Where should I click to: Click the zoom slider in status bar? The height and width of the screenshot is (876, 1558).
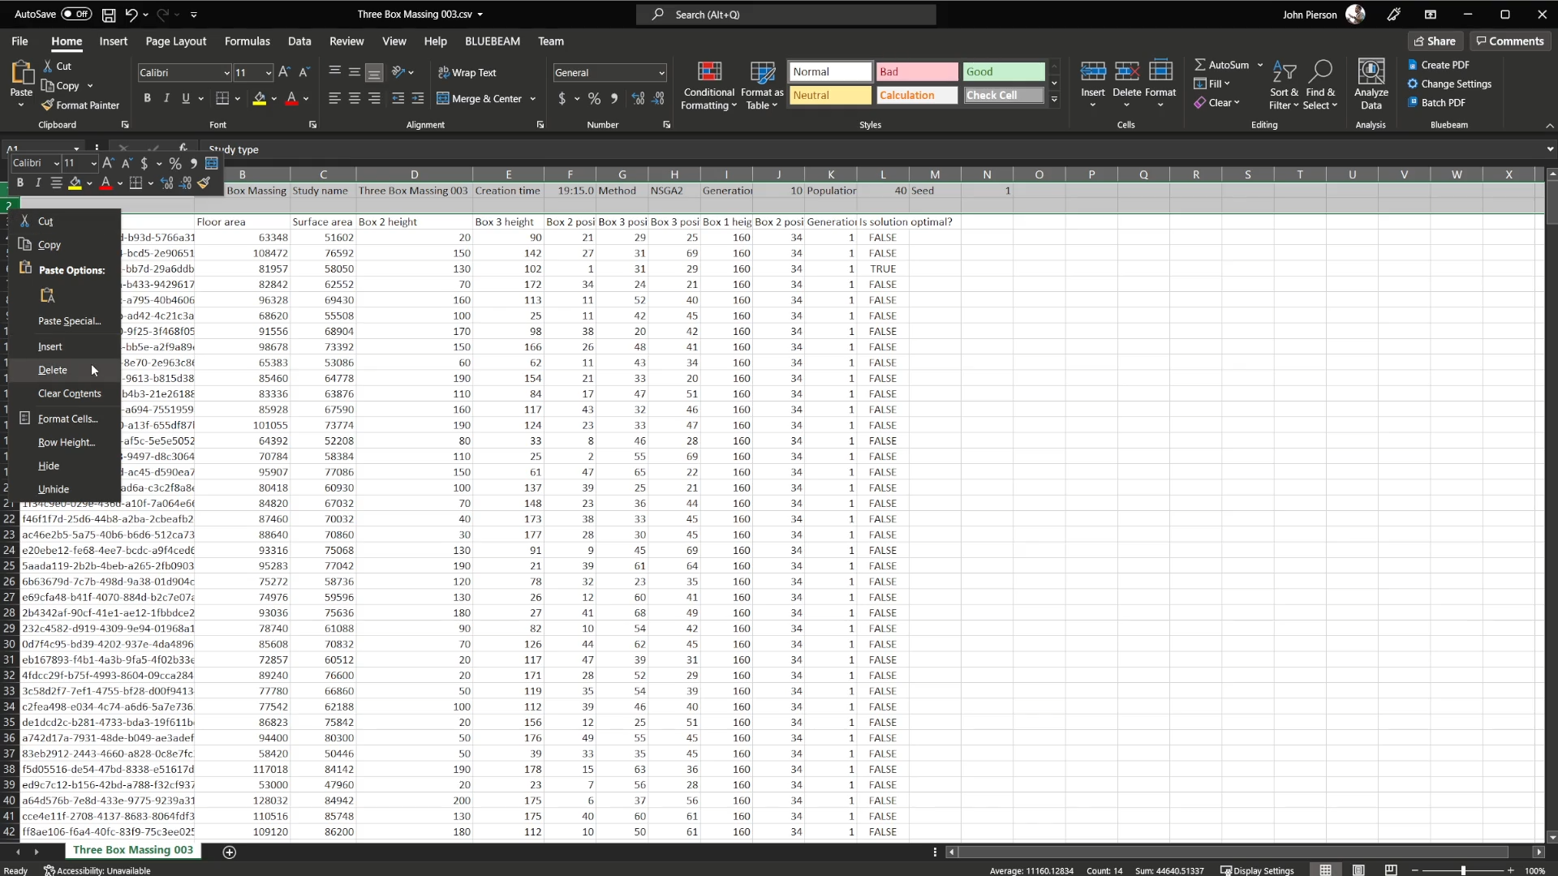[x=1463, y=870]
